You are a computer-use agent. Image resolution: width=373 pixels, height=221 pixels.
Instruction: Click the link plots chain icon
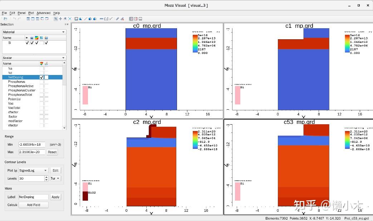point(117,19)
